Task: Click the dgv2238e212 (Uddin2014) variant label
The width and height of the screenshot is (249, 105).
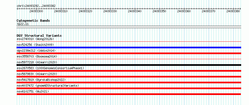Action: tap(36, 51)
